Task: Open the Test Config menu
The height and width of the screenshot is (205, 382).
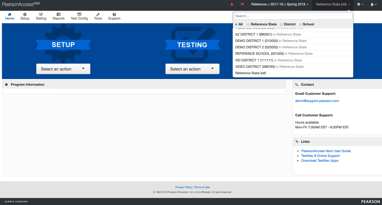Action: pyautogui.click(x=79, y=16)
